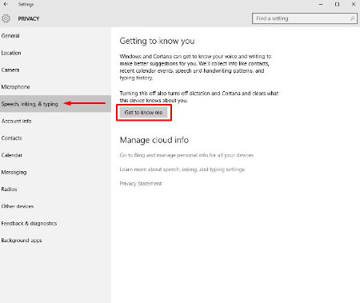Screen dimensions: 360x303
Task: Open the Privacy Statement link
Action: (x=141, y=184)
